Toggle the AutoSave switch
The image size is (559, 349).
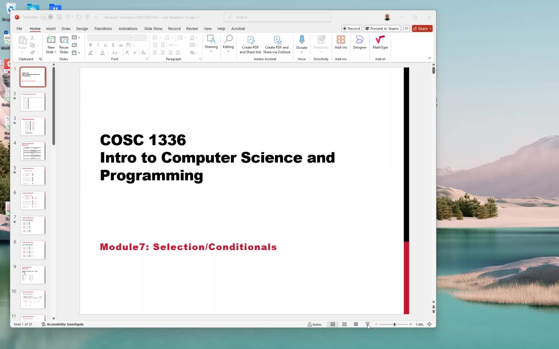[47, 17]
